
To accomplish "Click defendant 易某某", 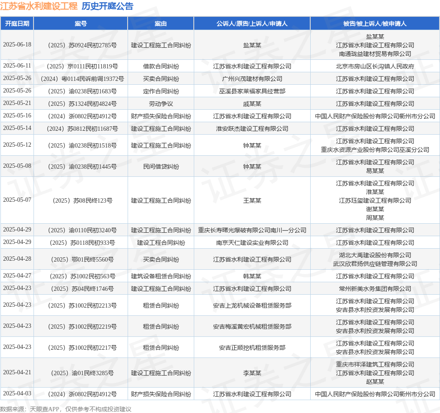I will click(x=375, y=171).
